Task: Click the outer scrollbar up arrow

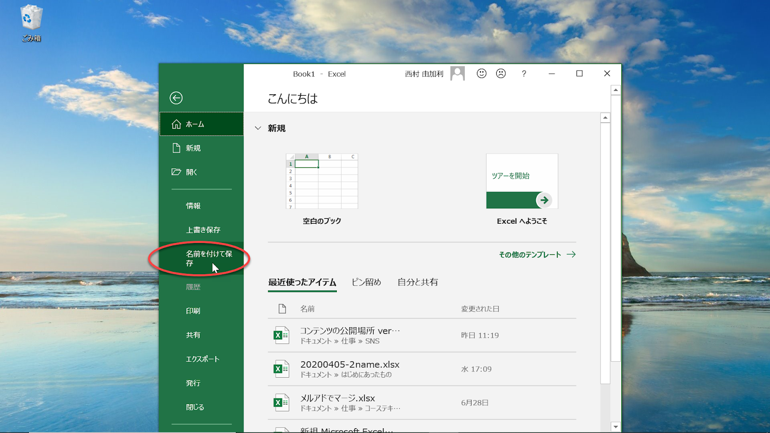Action: pyautogui.click(x=616, y=90)
